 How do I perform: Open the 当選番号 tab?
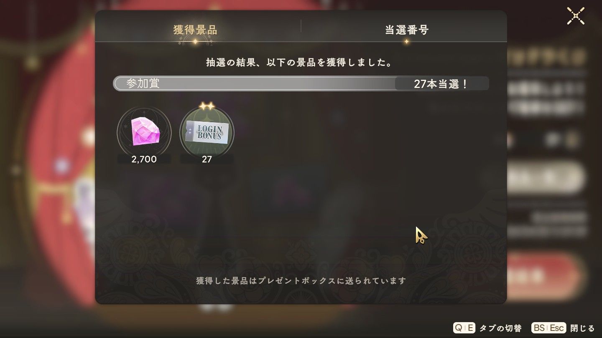click(407, 30)
